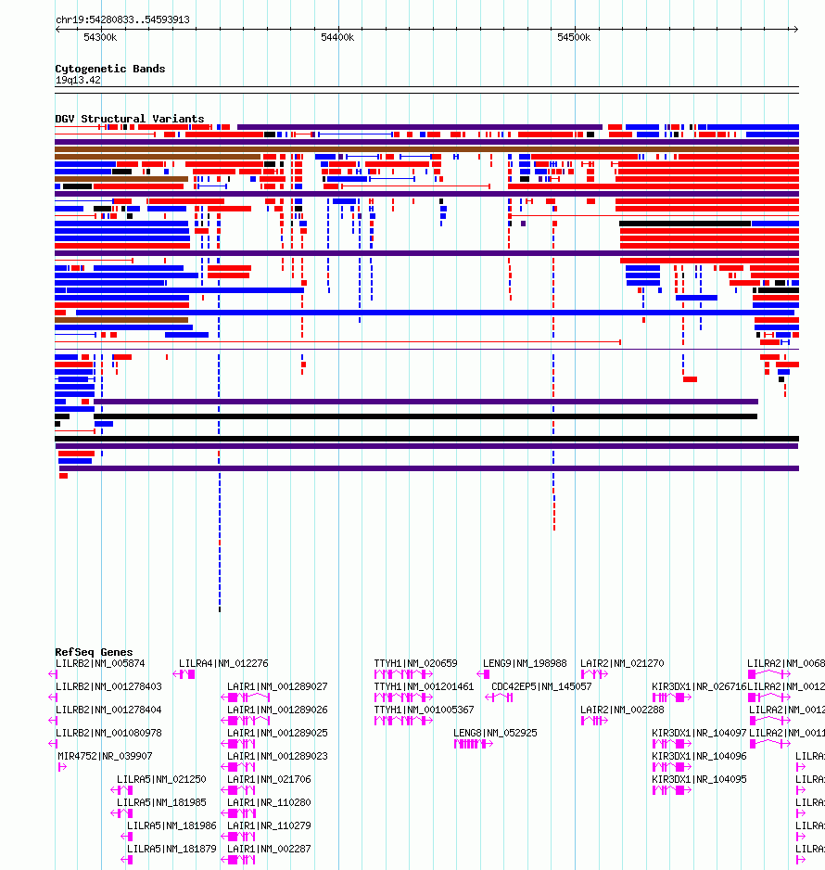Open transcript KIR3DX1|NR_104095

click(699, 779)
